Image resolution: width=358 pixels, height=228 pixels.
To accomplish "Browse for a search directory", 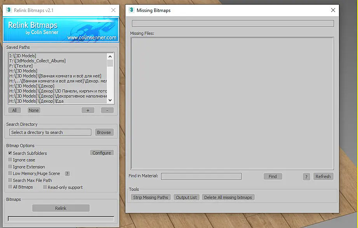I will (x=104, y=132).
